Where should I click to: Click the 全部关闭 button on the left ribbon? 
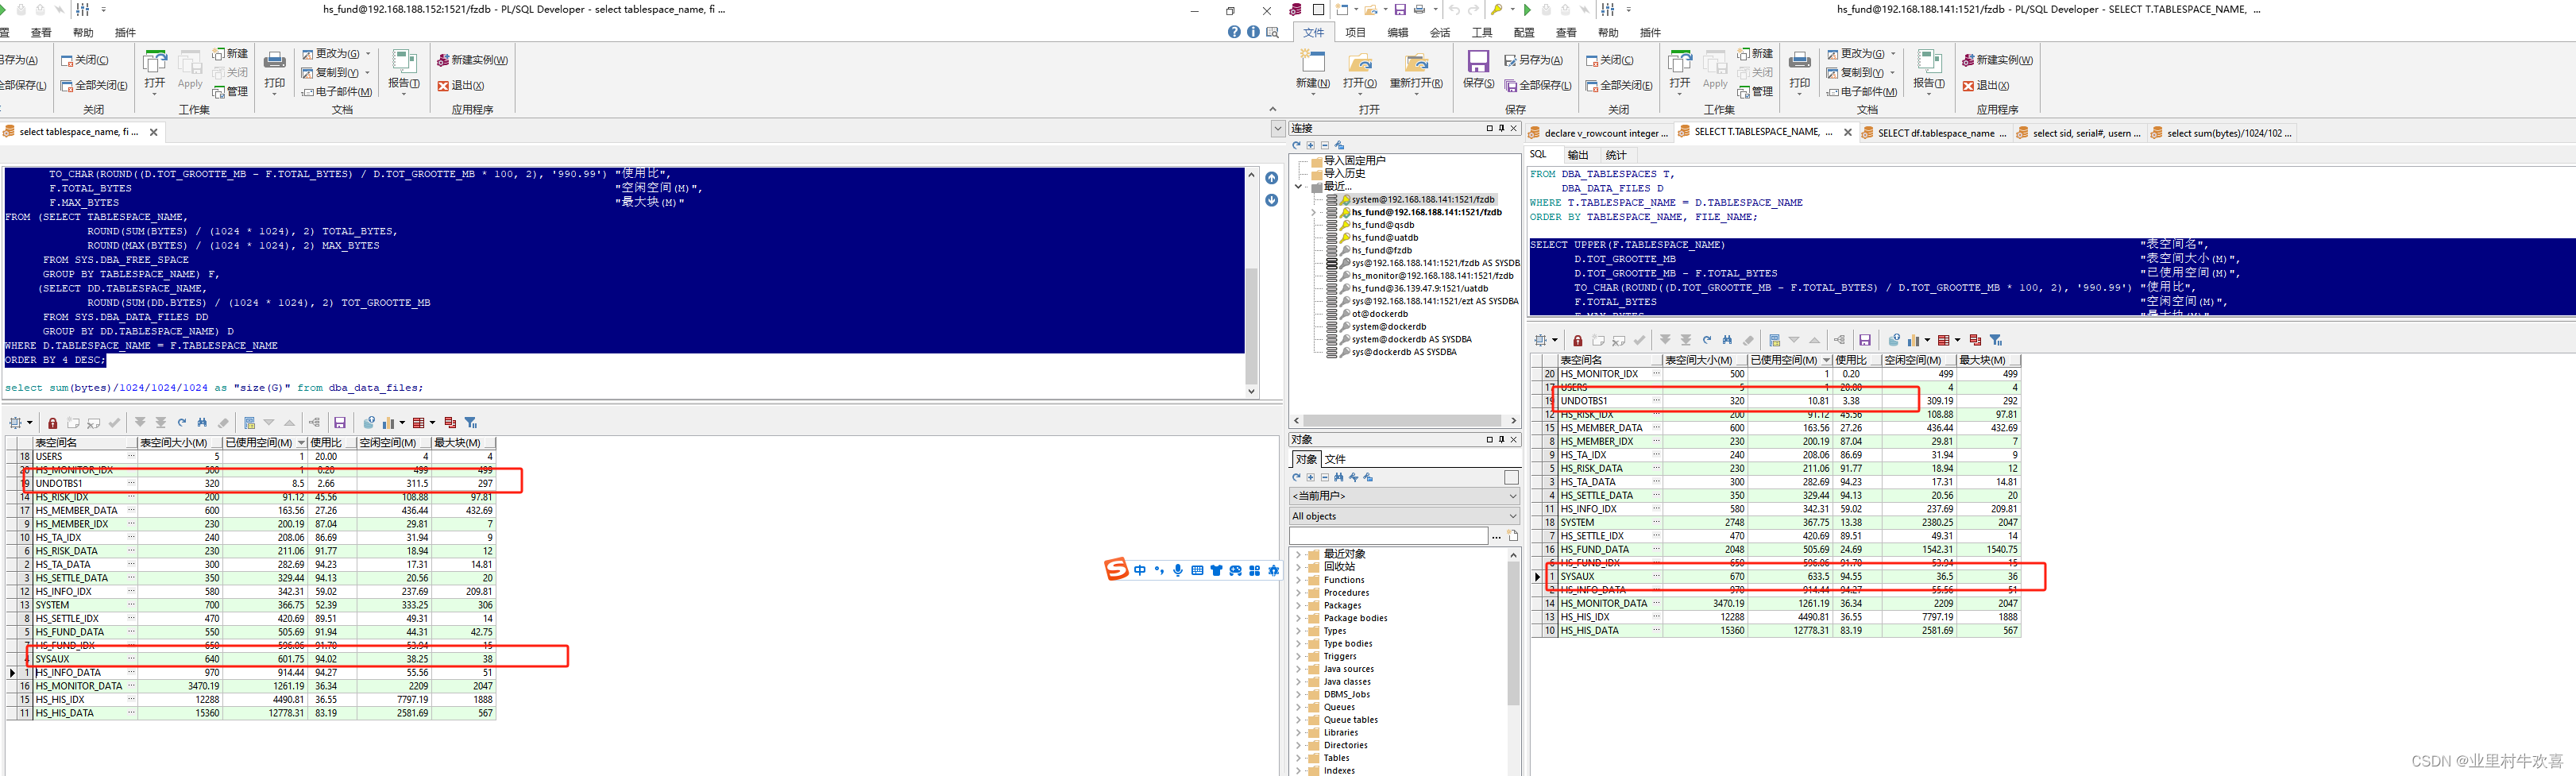[x=93, y=85]
